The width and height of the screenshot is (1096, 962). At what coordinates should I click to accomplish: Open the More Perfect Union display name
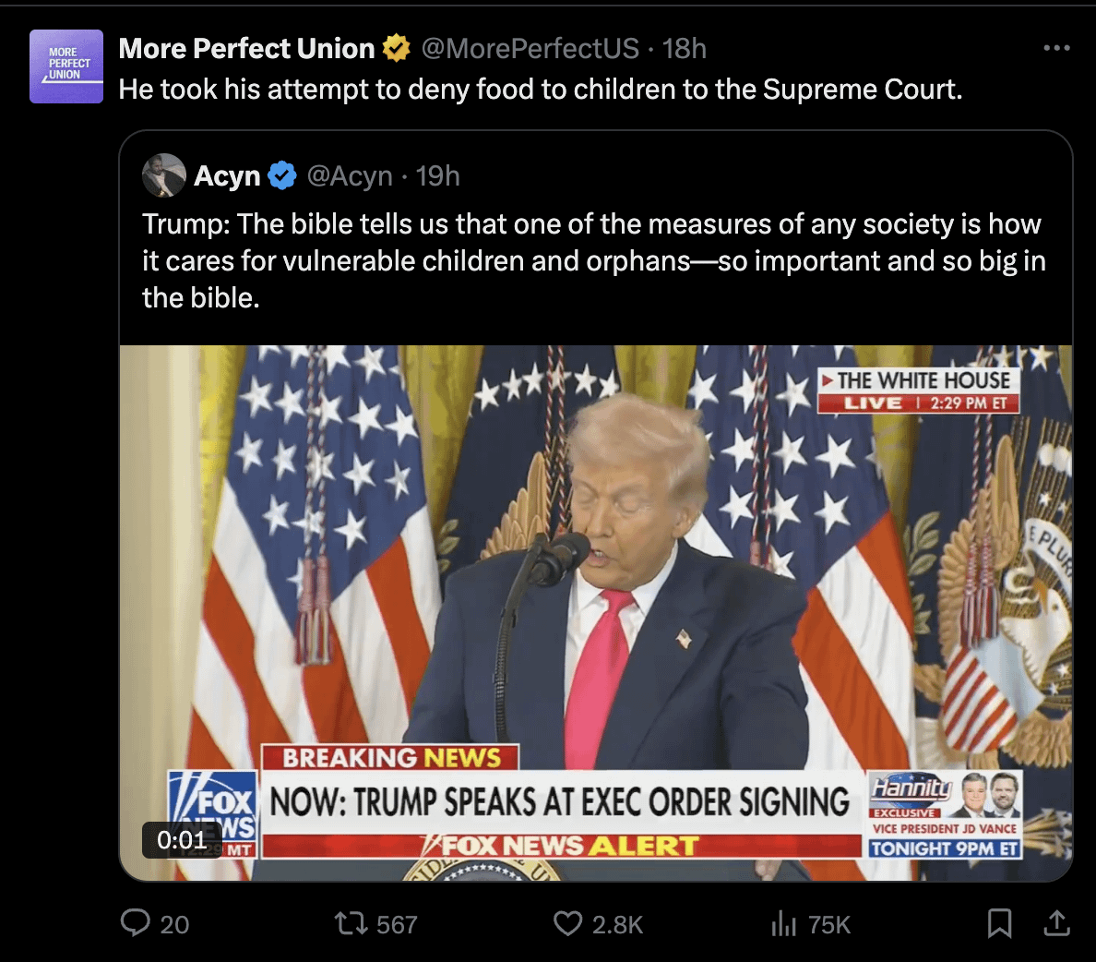coord(246,48)
